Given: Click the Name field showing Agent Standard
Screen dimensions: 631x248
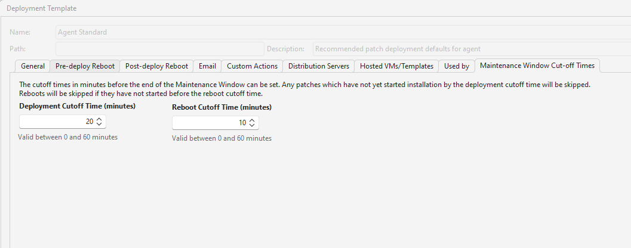Looking at the screenshot, I should 340,32.
